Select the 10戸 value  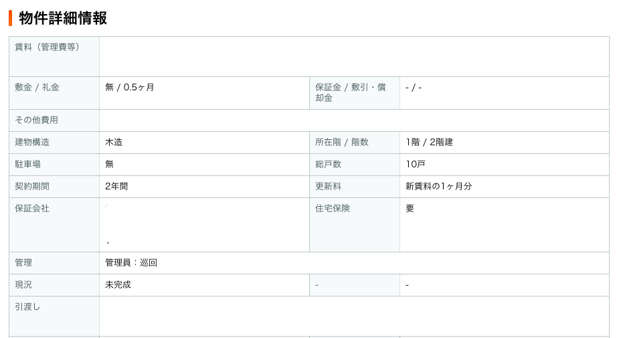415,164
